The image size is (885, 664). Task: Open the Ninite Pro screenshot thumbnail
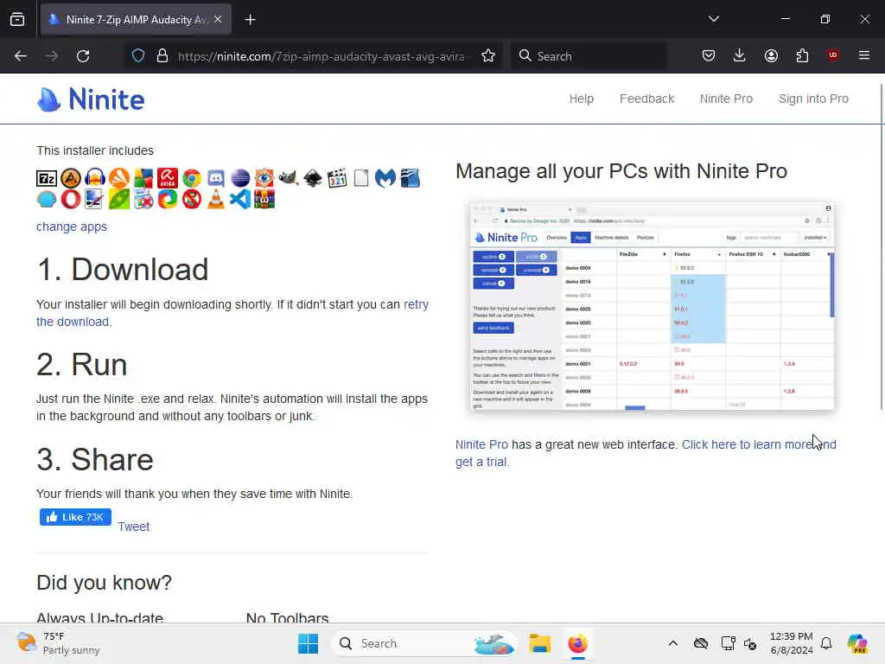(x=652, y=306)
